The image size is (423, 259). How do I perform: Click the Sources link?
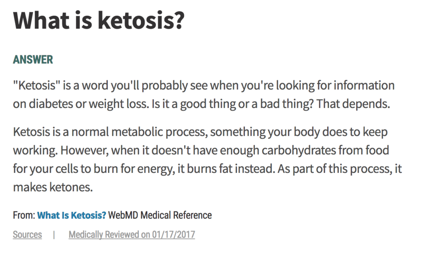pos(27,235)
